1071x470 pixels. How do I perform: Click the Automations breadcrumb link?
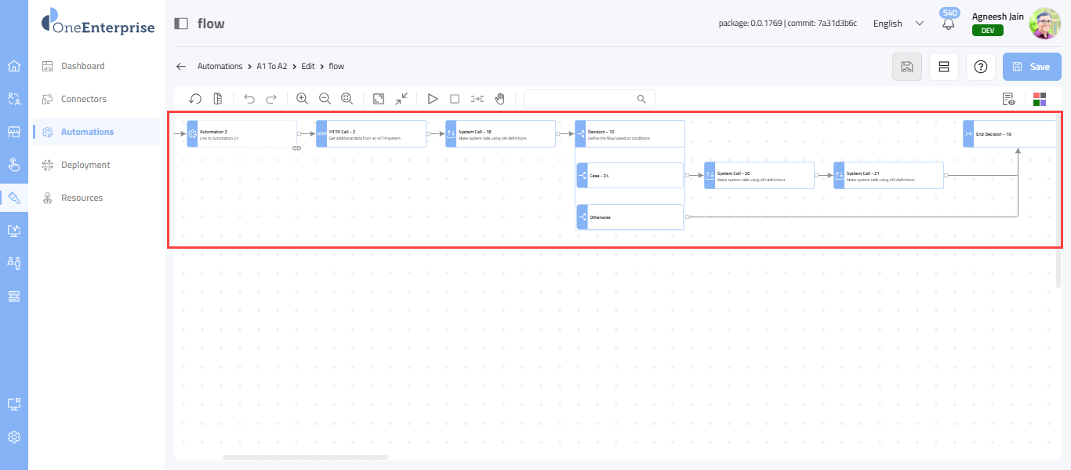[x=220, y=67]
